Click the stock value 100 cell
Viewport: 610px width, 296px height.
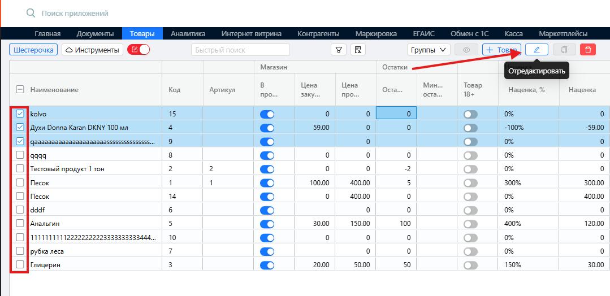point(396,224)
